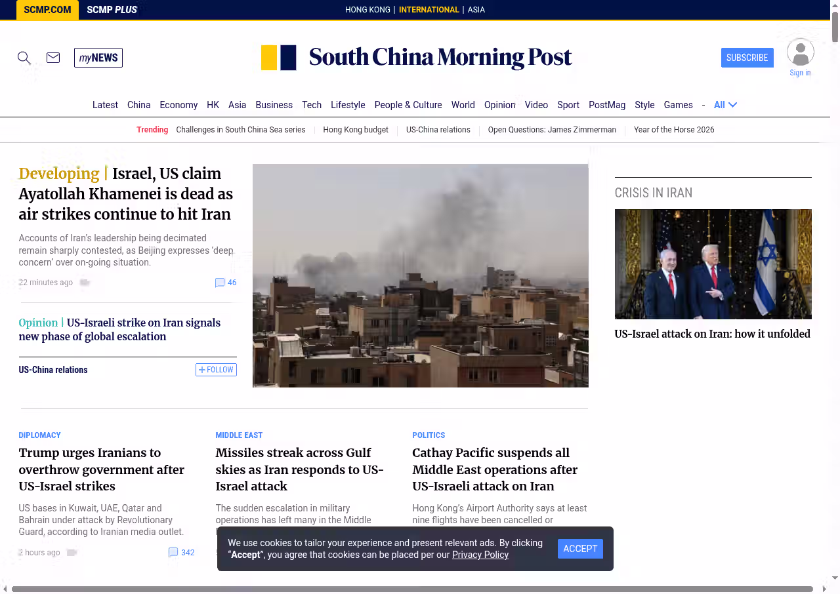Open comments icon showing 342

click(173, 553)
